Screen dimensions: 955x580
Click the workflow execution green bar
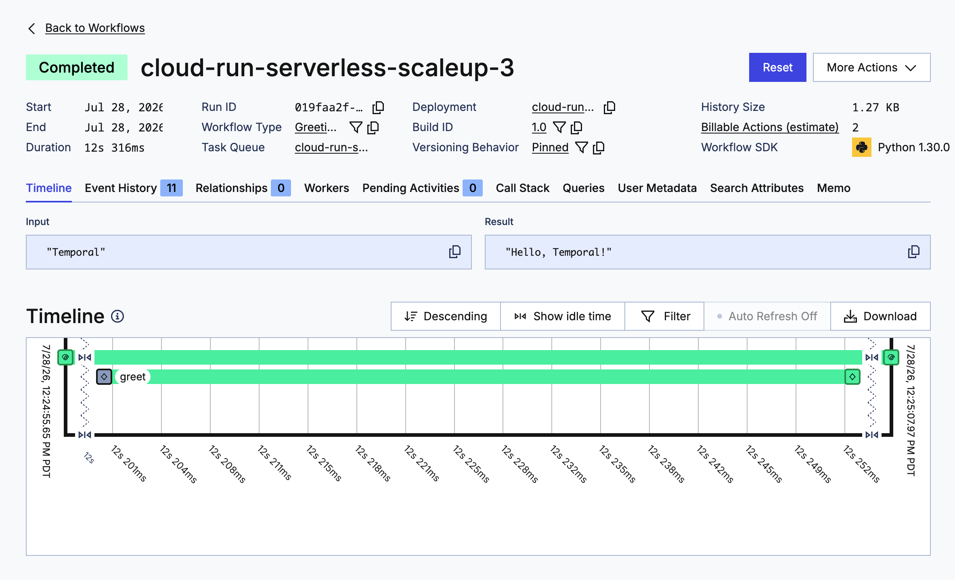[478, 357]
